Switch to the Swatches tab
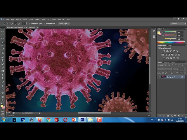The image size is (187, 140). 166,29
